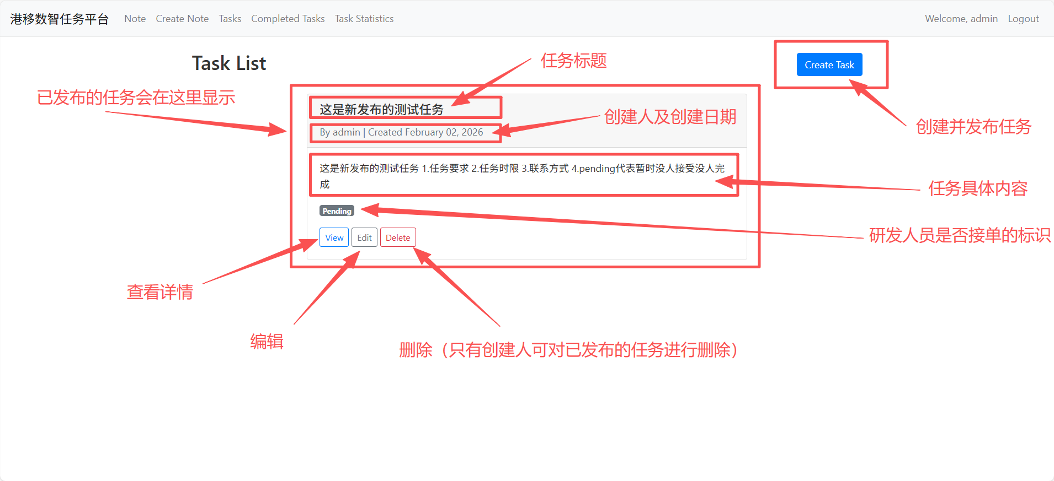This screenshot has height=481, width=1054.
Task: Select the Tasks navigation item
Action: click(230, 19)
